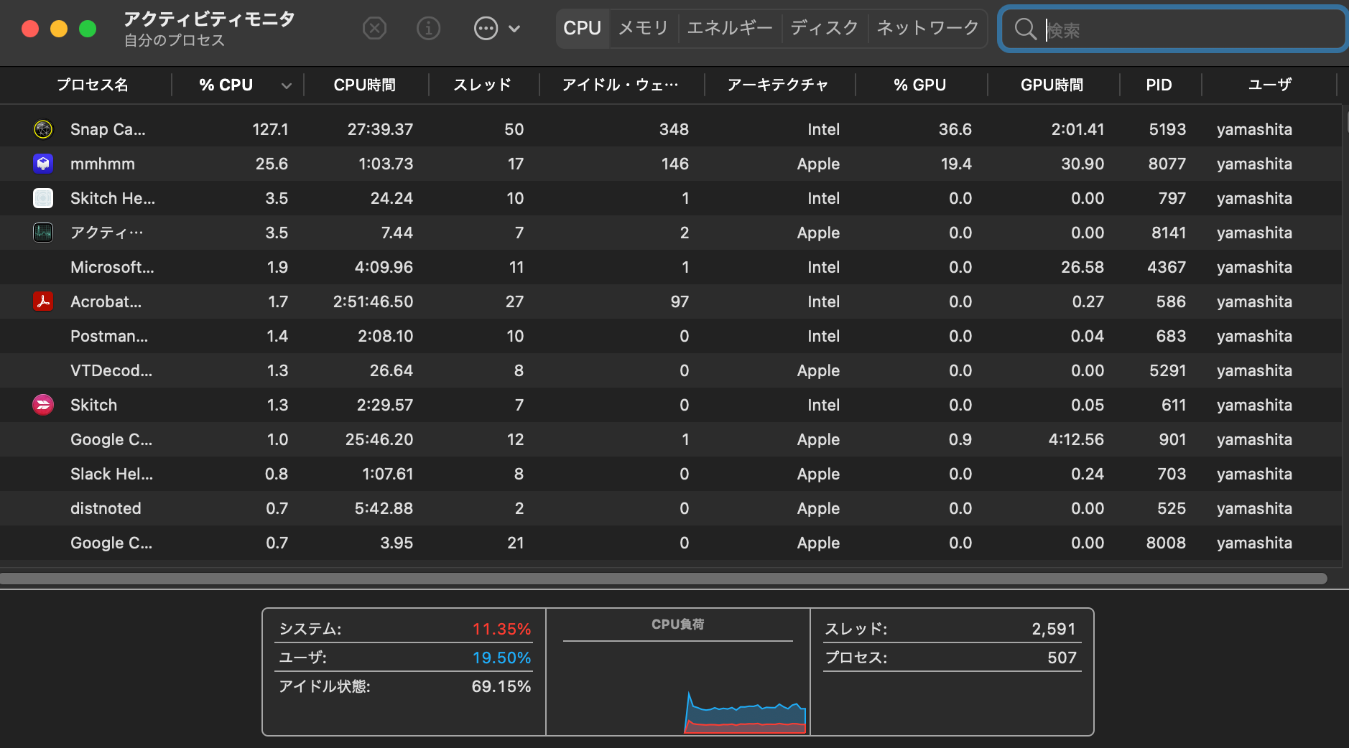Screen dimensions: 1349x748
Task: Expand the chevron beside the ellipsis icon
Action: point(514,29)
